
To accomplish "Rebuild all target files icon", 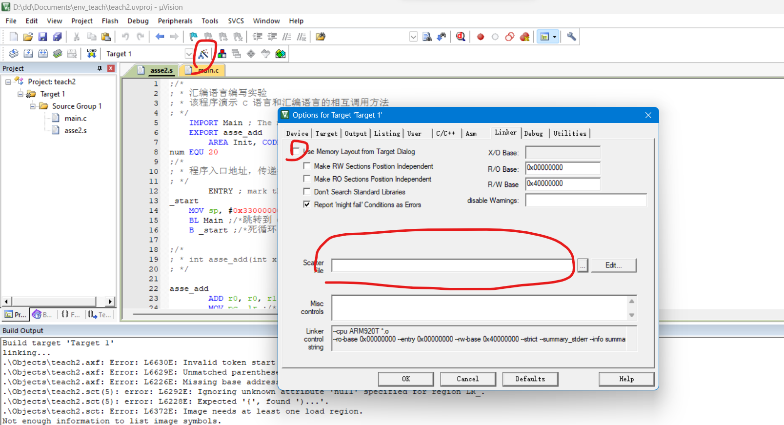I will (x=43, y=54).
